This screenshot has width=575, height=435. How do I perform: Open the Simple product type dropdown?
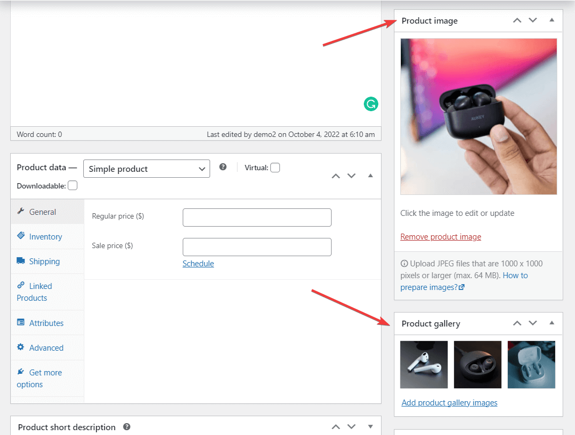click(147, 169)
